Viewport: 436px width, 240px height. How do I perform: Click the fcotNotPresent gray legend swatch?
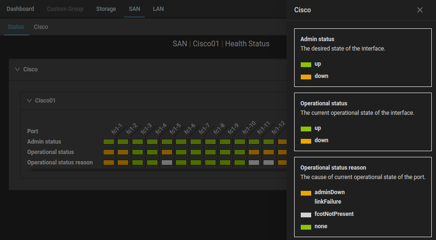coord(306,214)
